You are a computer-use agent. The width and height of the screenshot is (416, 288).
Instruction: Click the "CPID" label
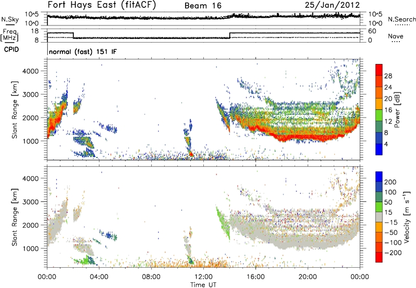pos(11,49)
